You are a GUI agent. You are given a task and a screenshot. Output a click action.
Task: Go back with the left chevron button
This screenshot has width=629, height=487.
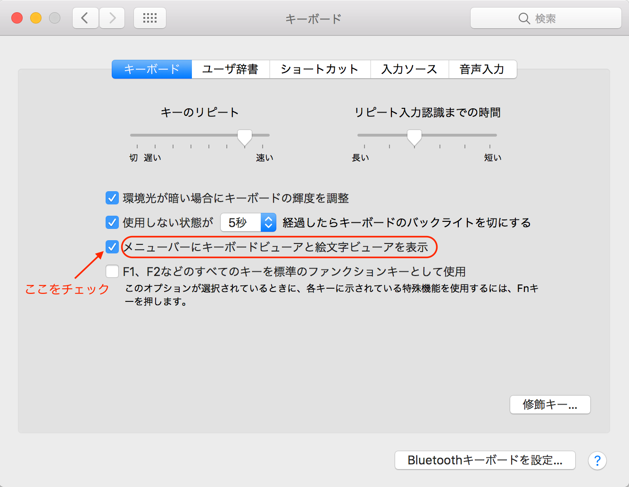(85, 18)
